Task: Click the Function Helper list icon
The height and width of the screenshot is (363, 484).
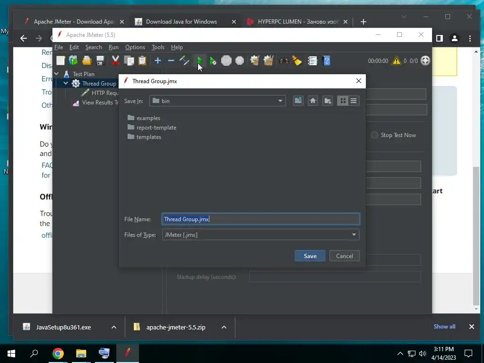Action: tap(312, 60)
